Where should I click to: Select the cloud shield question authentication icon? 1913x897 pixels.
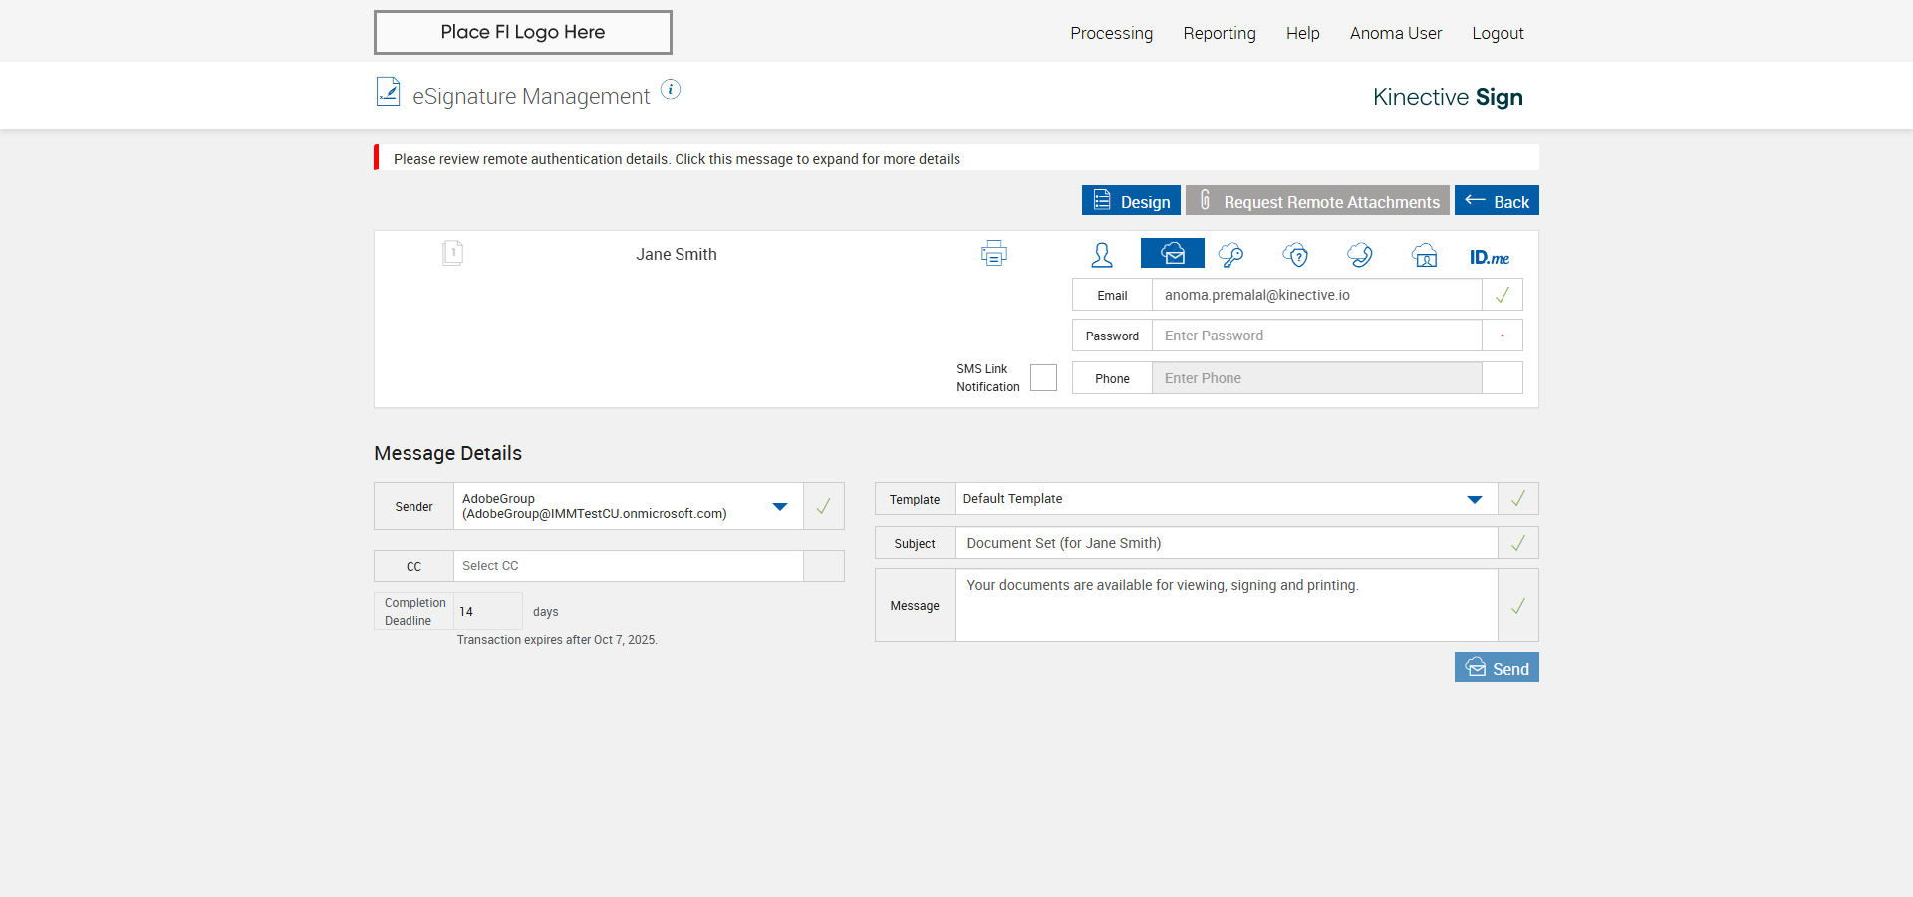[x=1295, y=255]
